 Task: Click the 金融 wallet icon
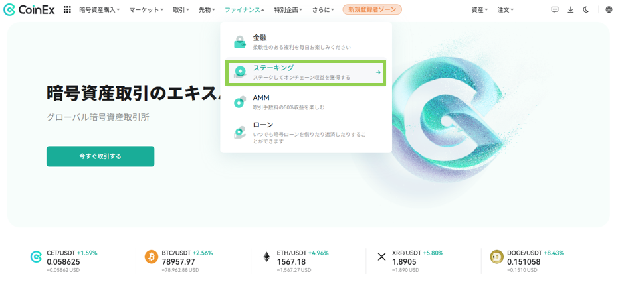(x=240, y=42)
